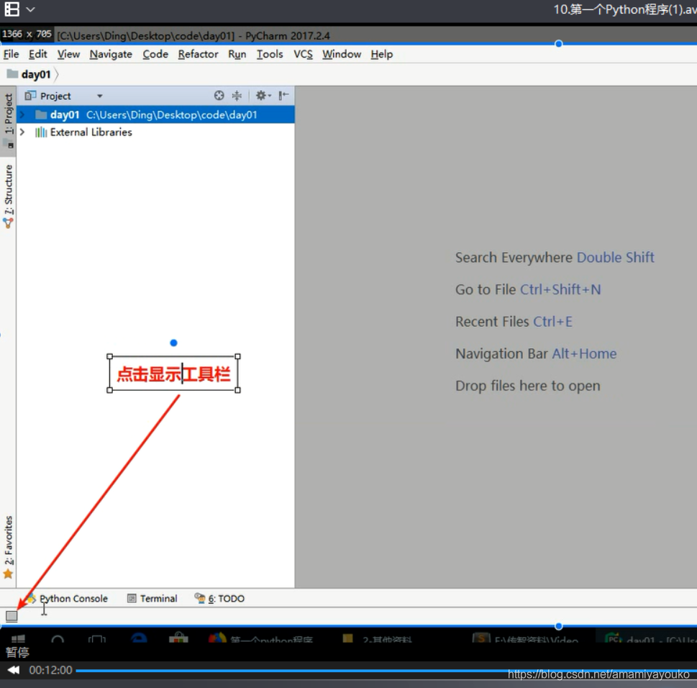Click the Structure icon on left strip
Image resolution: width=697 pixels, height=688 pixels.
(x=9, y=223)
